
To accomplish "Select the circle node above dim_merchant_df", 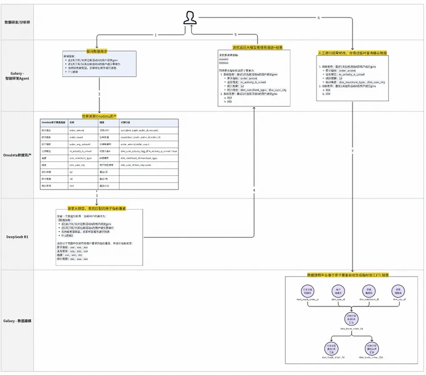I will pos(369,291).
